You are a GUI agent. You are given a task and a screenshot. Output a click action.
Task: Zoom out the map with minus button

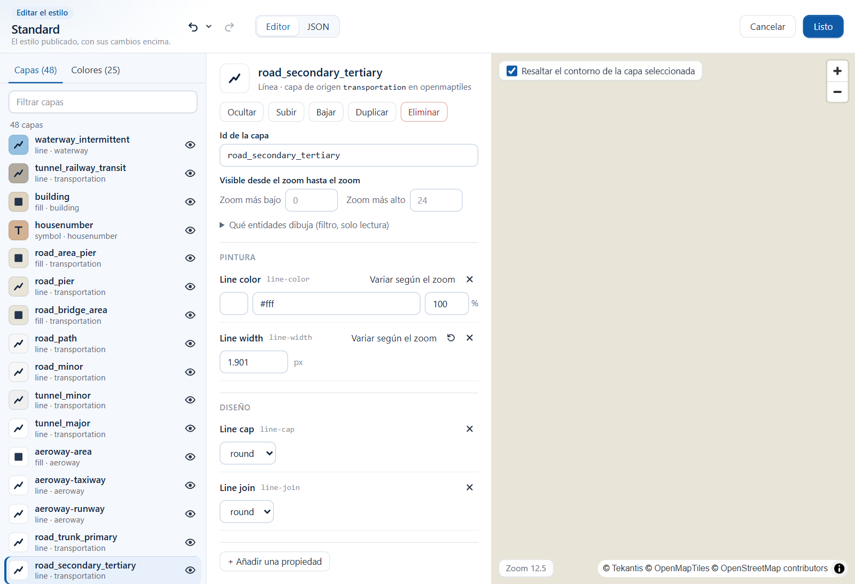tap(837, 92)
